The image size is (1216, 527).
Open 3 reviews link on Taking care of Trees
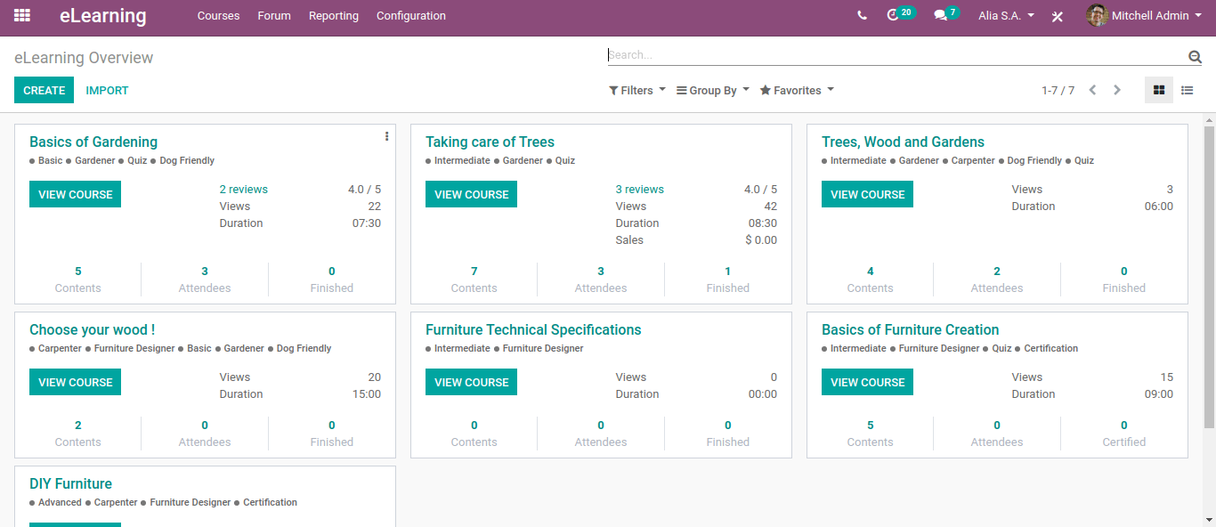[640, 189]
